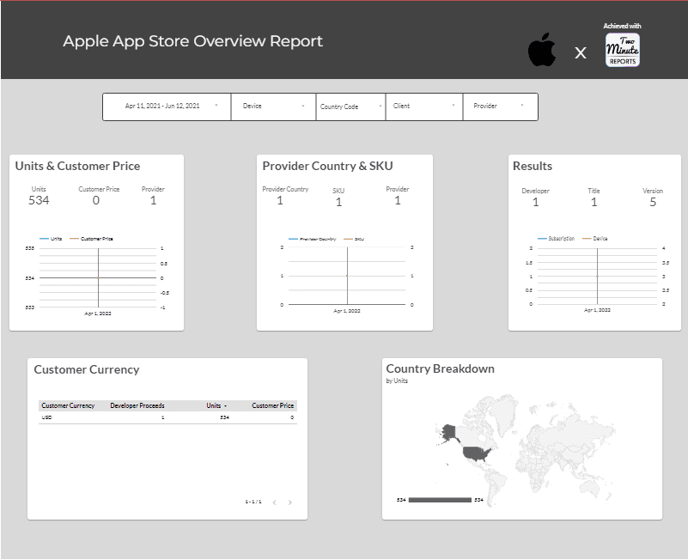This screenshot has height=560, width=688.
Task: Click the previous page chevron in Customer Currency table
Action: 274,502
